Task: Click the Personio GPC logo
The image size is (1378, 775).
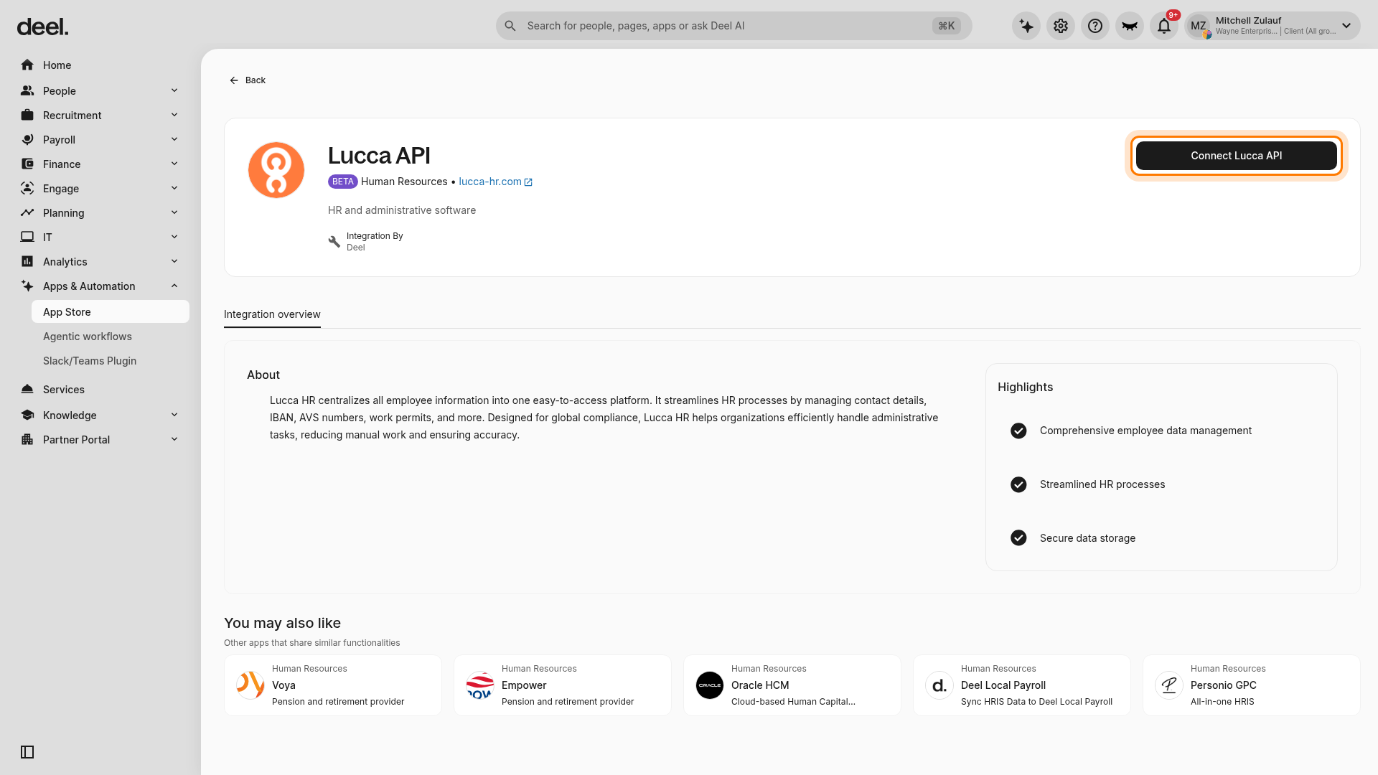Action: [x=1169, y=685]
